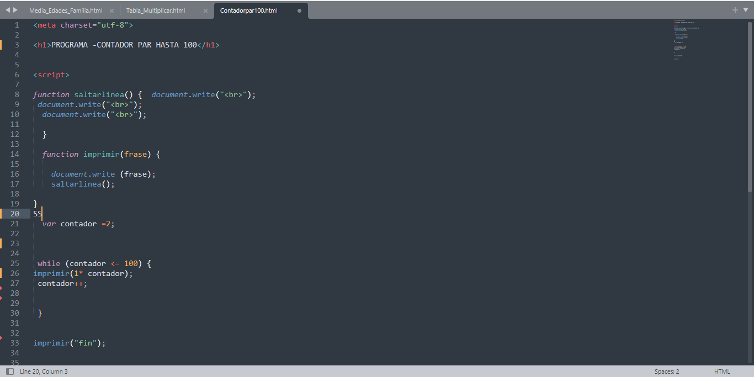
Task: Click the imprimir("fin"); statement
Action: coord(70,343)
